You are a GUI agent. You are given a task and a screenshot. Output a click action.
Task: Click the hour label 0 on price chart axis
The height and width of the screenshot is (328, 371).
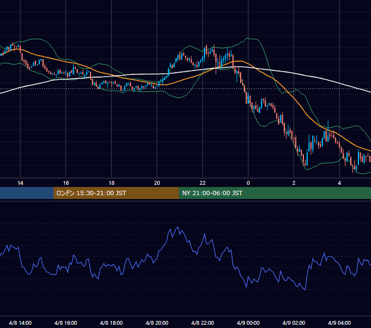(248, 183)
